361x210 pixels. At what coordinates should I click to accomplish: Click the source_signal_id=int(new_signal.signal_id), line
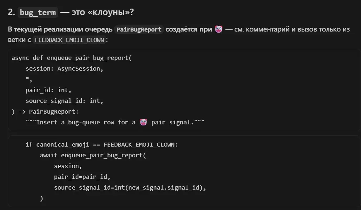(130, 188)
